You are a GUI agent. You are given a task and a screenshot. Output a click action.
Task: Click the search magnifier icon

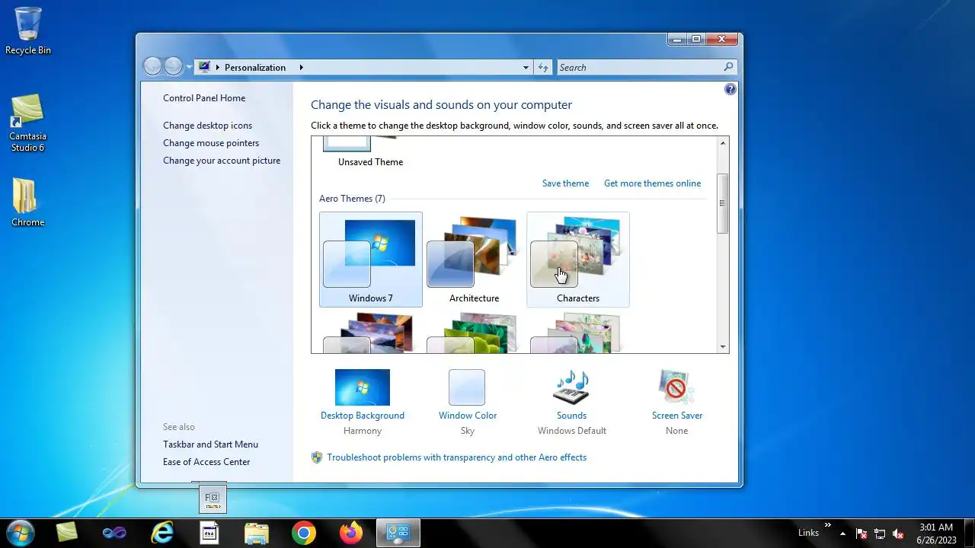coord(728,67)
